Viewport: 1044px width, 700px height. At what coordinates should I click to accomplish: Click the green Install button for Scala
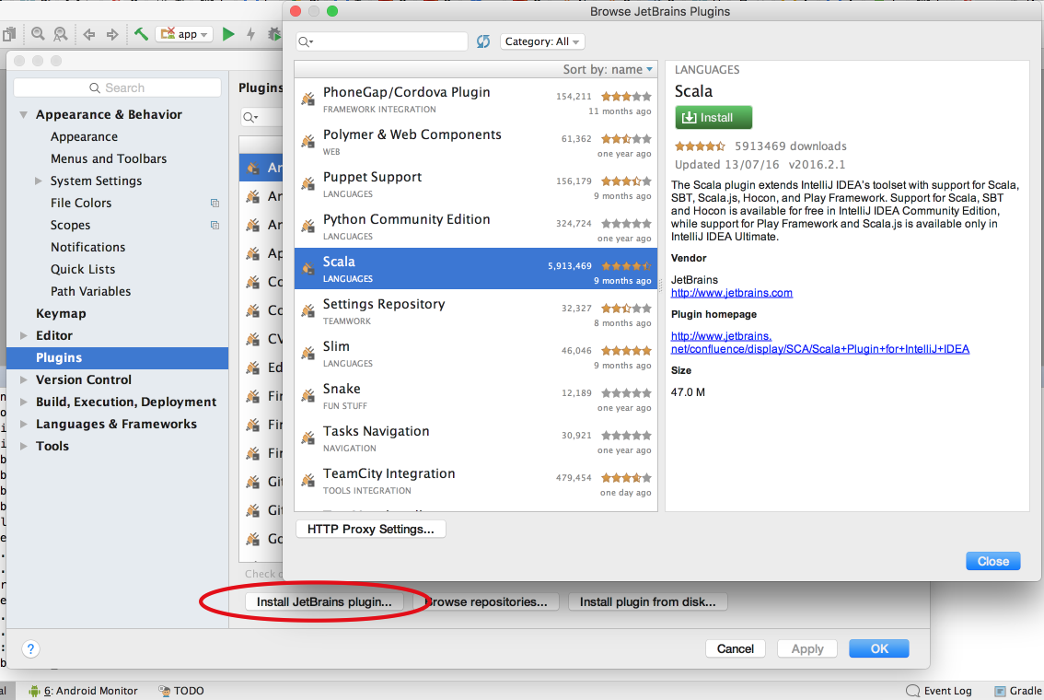[713, 117]
